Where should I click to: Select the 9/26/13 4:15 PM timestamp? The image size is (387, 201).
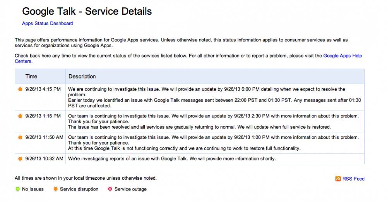tap(43, 89)
